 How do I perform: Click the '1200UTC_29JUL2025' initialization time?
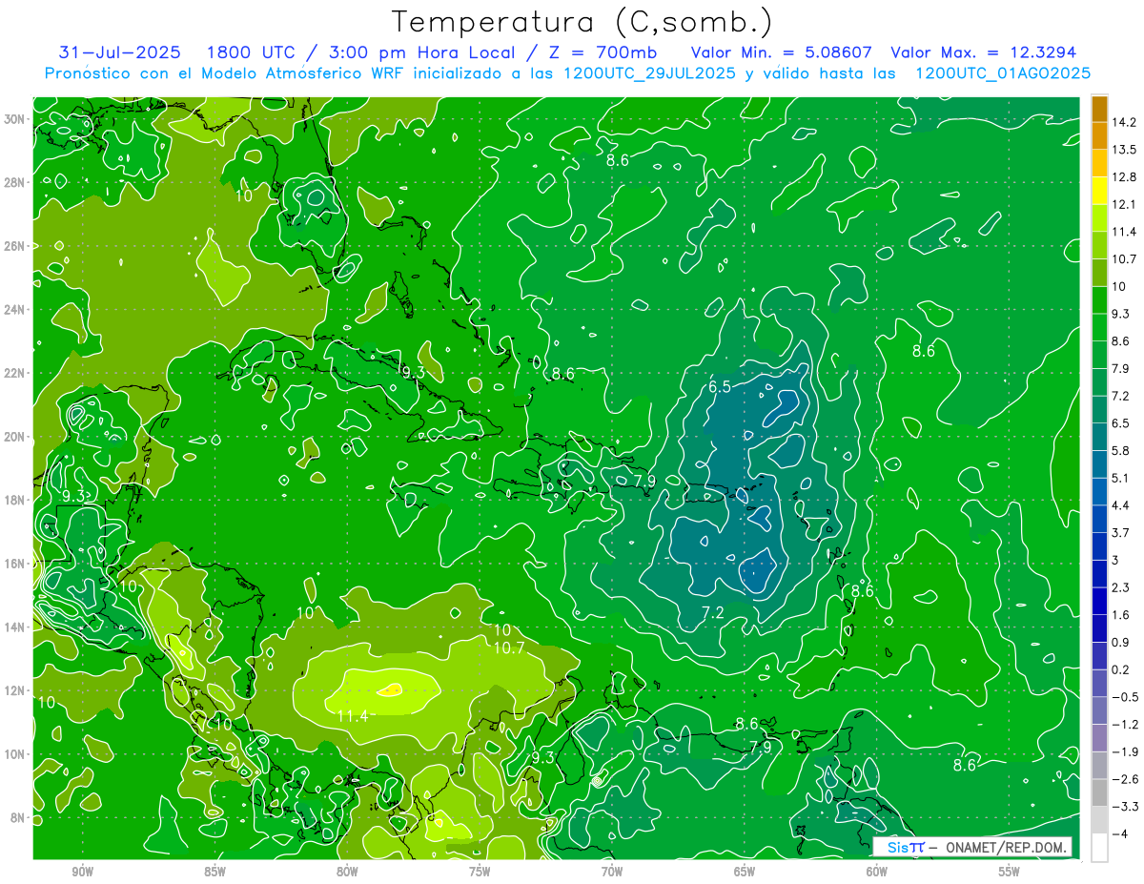click(x=649, y=73)
